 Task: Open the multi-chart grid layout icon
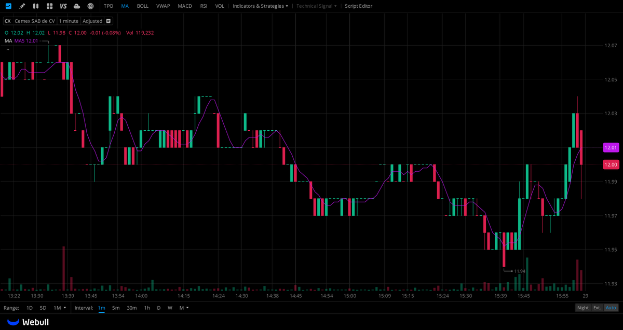(x=49, y=6)
